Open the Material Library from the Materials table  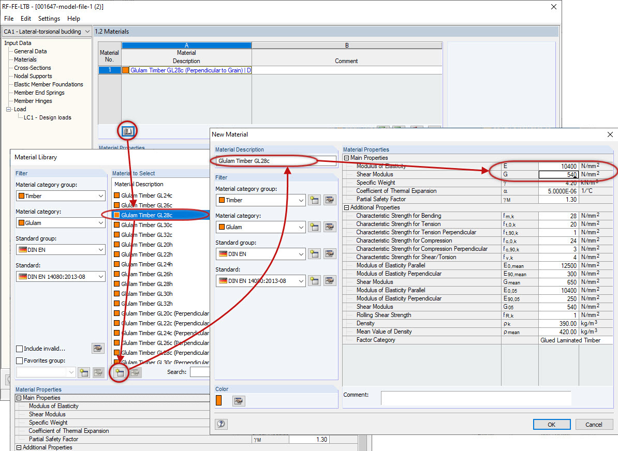[x=127, y=131]
